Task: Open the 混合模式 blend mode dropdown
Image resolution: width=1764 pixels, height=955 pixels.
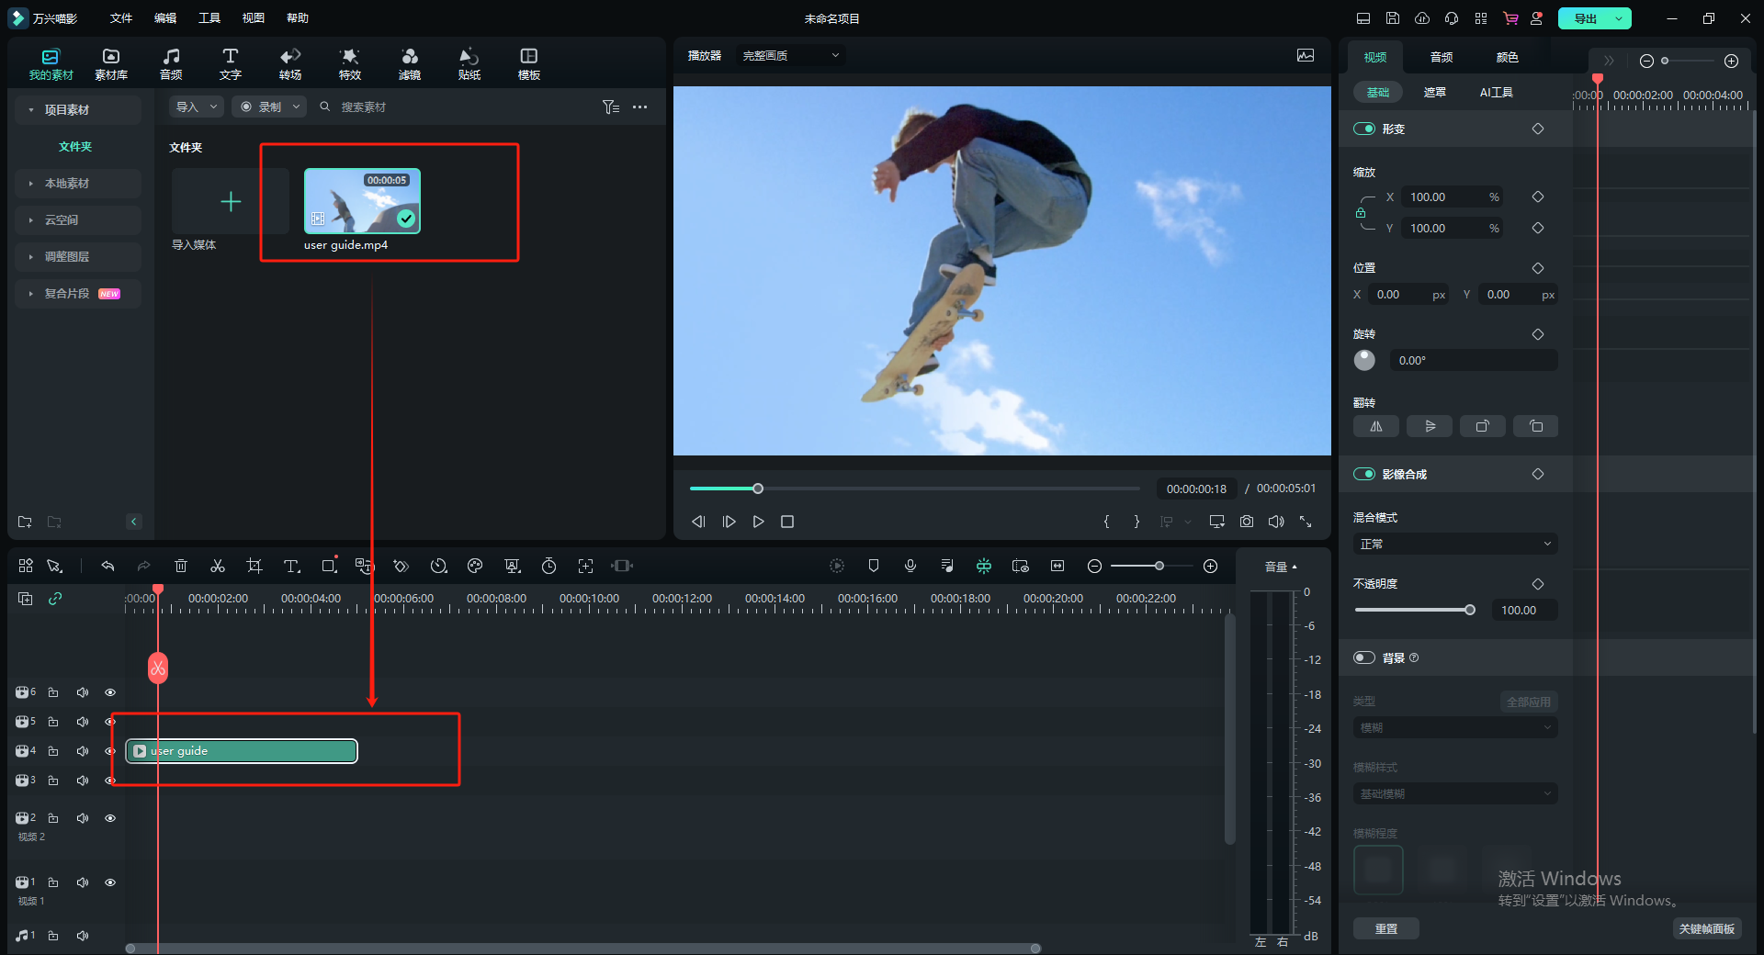Action: 1454,545
